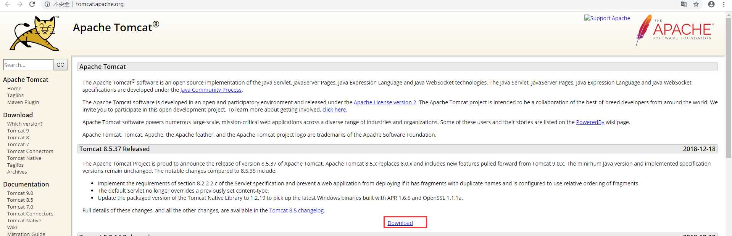Click the page vertical scrollbar thumb
Screen dimensions: 732x236
[728, 88]
